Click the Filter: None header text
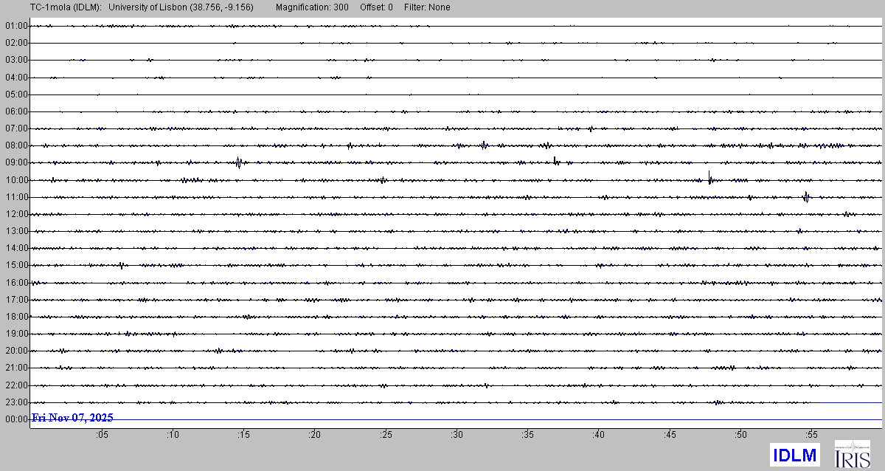The image size is (885, 471). click(427, 7)
